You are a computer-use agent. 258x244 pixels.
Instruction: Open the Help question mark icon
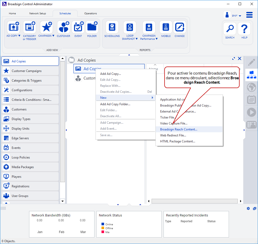(244, 29)
